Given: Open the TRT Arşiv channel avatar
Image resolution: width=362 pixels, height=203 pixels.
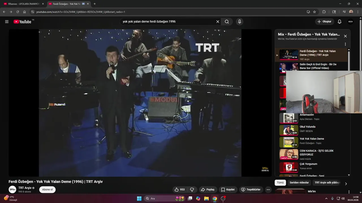Looking at the screenshot, I should [12, 189].
